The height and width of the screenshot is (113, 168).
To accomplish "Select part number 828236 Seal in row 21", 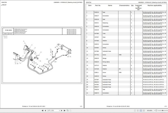I will (97, 90).
